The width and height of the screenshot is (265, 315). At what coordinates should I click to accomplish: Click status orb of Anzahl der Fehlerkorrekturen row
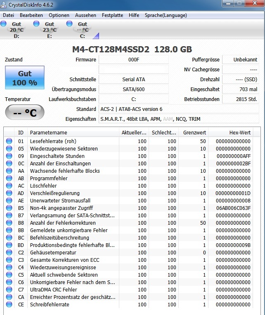click(x=9, y=223)
